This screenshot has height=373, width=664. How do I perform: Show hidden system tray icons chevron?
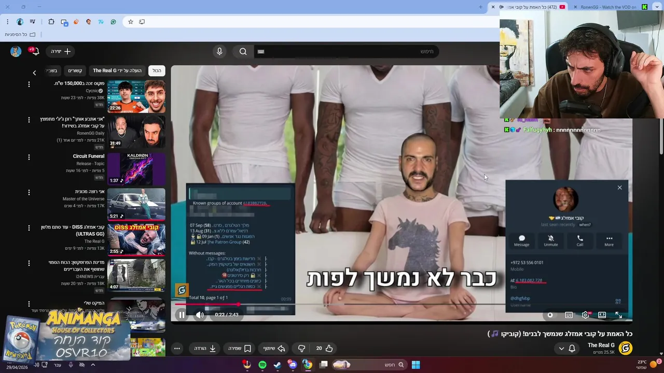click(x=93, y=365)
